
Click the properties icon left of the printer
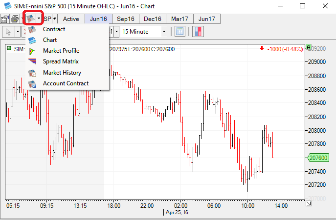(5, 19)
